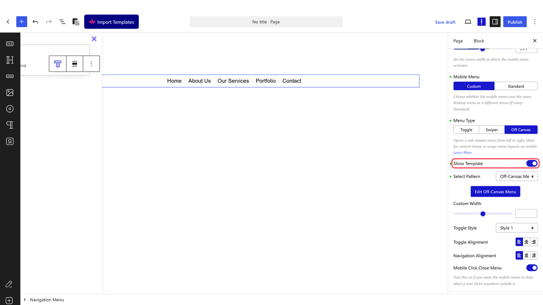Open the document overview list view
Screen dimensions: 543x305
(x=62, y=22)
